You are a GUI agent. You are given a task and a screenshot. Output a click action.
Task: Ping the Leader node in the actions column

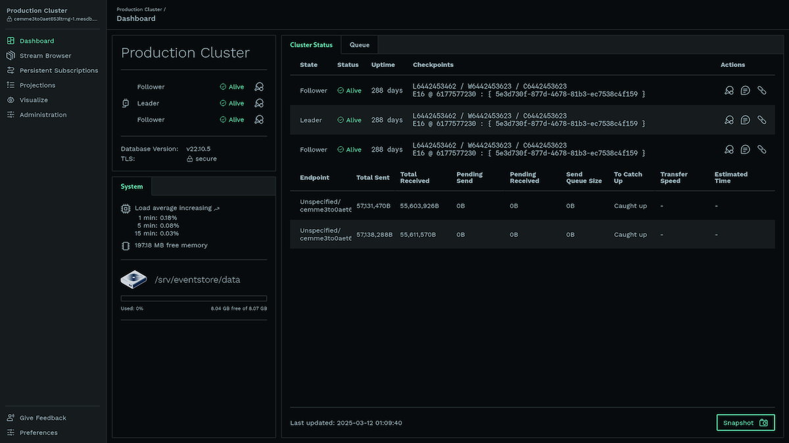coord(729,119)
